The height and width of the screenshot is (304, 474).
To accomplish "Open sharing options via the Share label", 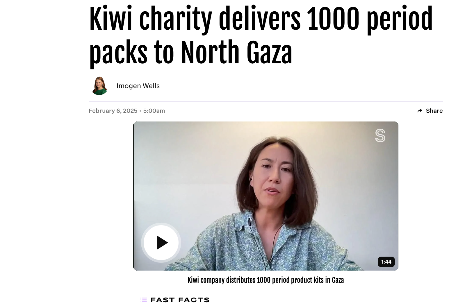I will click(434, 111).
